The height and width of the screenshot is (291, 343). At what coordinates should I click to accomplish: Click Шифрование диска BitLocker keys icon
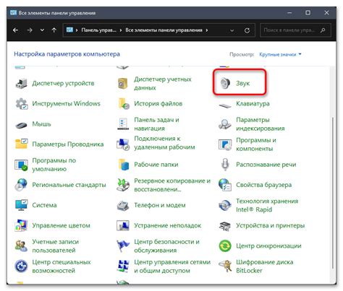[x=225, y=266]
